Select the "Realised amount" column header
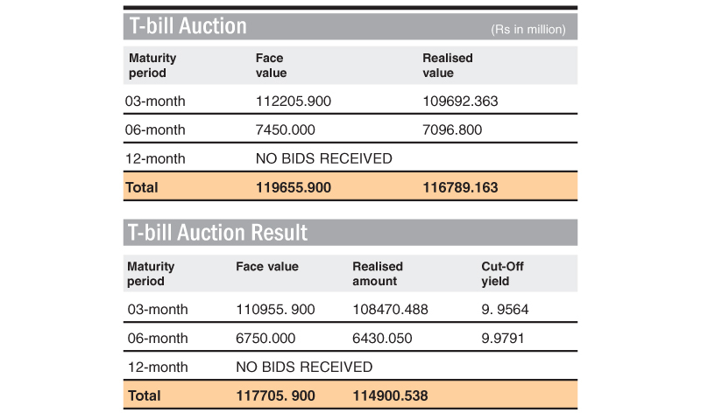This screenshot has width=701, height=420. pos(378,274)
